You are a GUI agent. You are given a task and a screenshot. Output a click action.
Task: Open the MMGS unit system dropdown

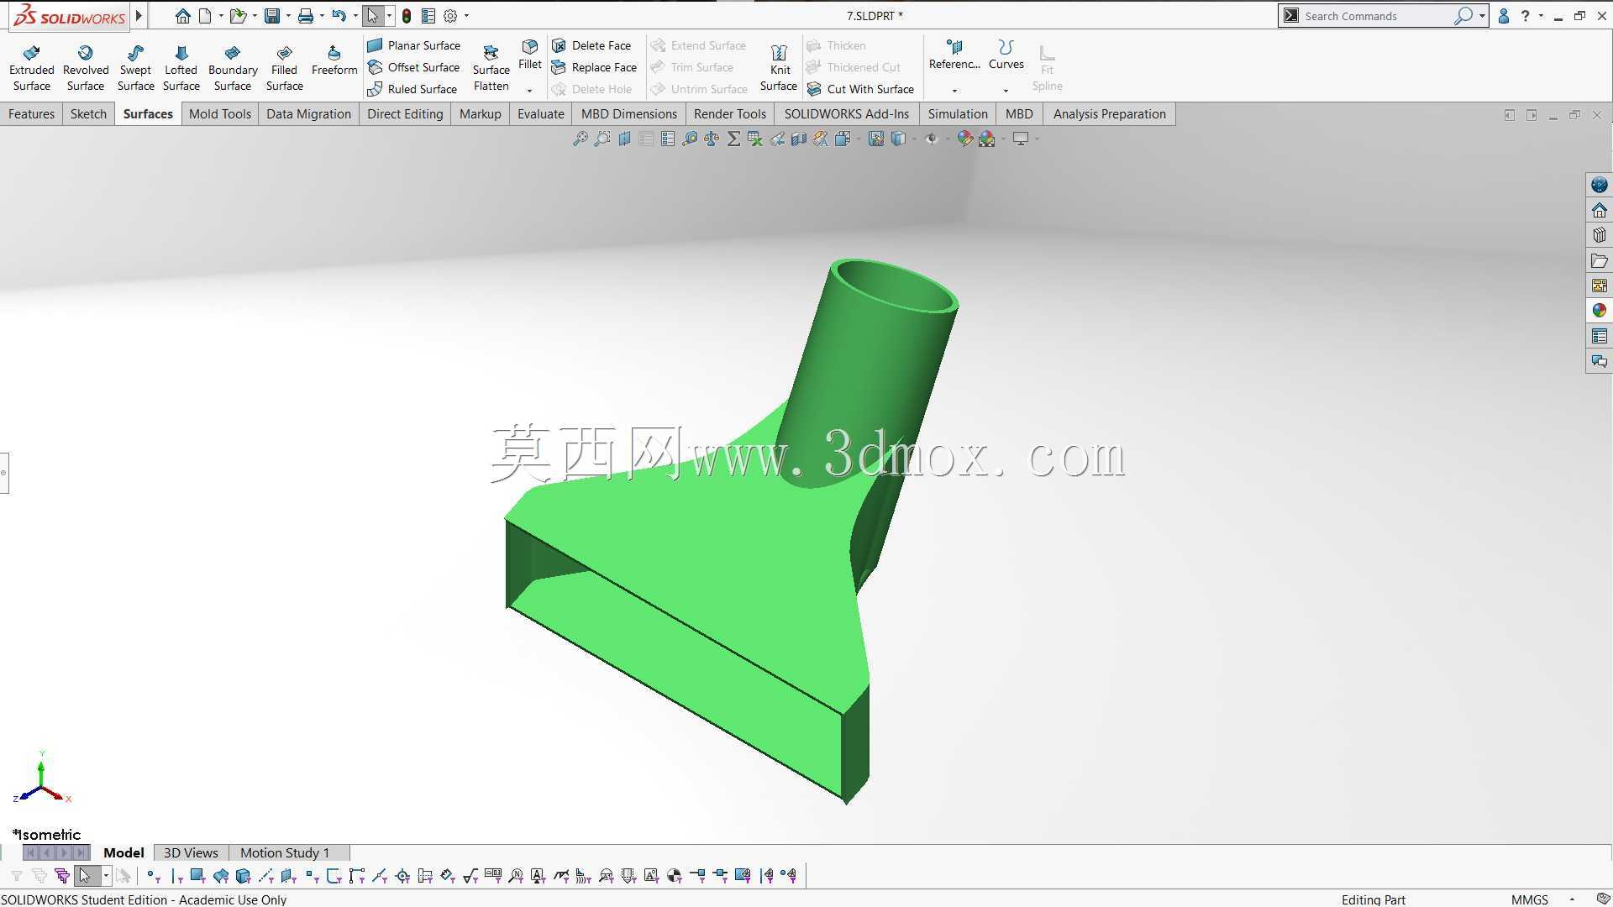click(x=1572, y=899)
